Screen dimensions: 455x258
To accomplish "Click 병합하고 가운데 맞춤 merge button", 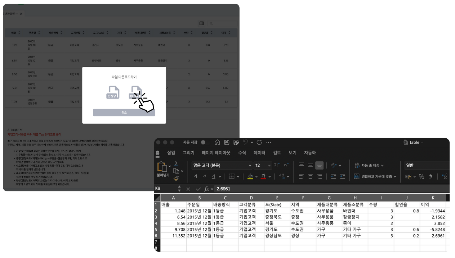I will (375, 176).
